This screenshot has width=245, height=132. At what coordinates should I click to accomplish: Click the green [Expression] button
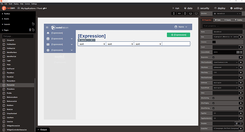(x=179, y=35)
